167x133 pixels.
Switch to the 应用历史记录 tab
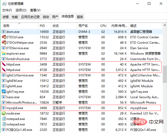(30, 17)
